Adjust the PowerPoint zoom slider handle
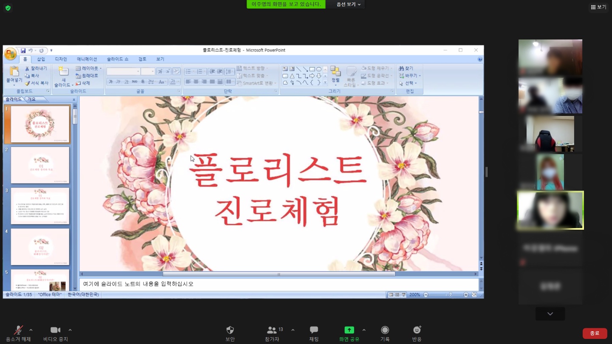Viewport: 612px width, 344px height. (450, 295)
